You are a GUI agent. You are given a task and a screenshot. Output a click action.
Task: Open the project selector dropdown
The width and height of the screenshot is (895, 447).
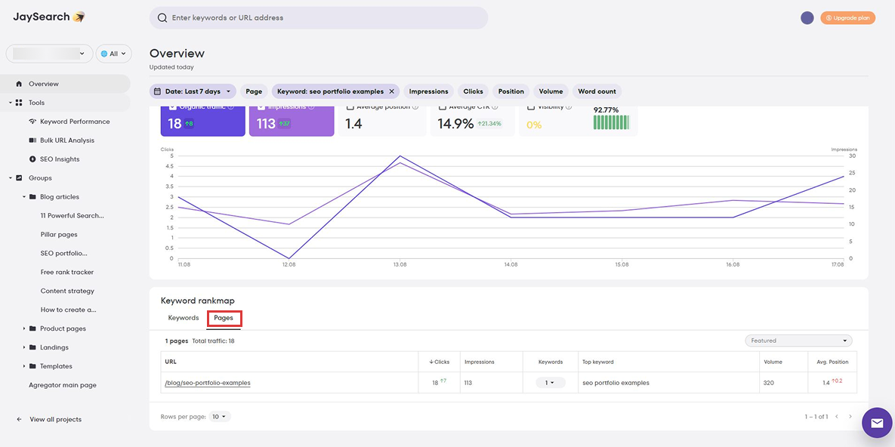click(x=49, y=54)
